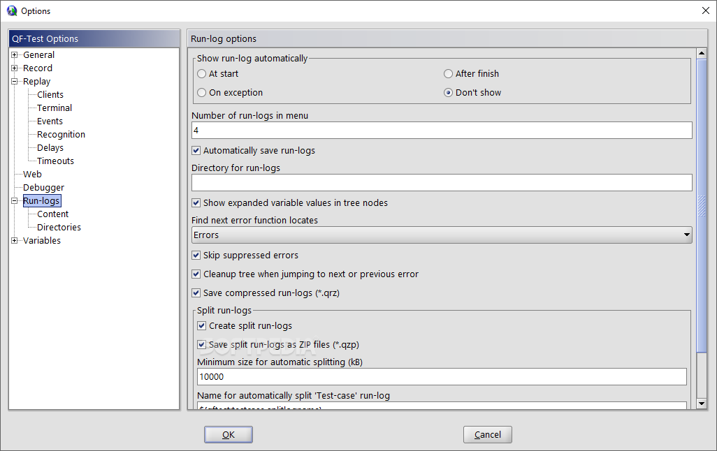The height and width of the screenshot is (451, 717).
Task: Expand the Variables tree node
Action: click(x=14, y=240)
